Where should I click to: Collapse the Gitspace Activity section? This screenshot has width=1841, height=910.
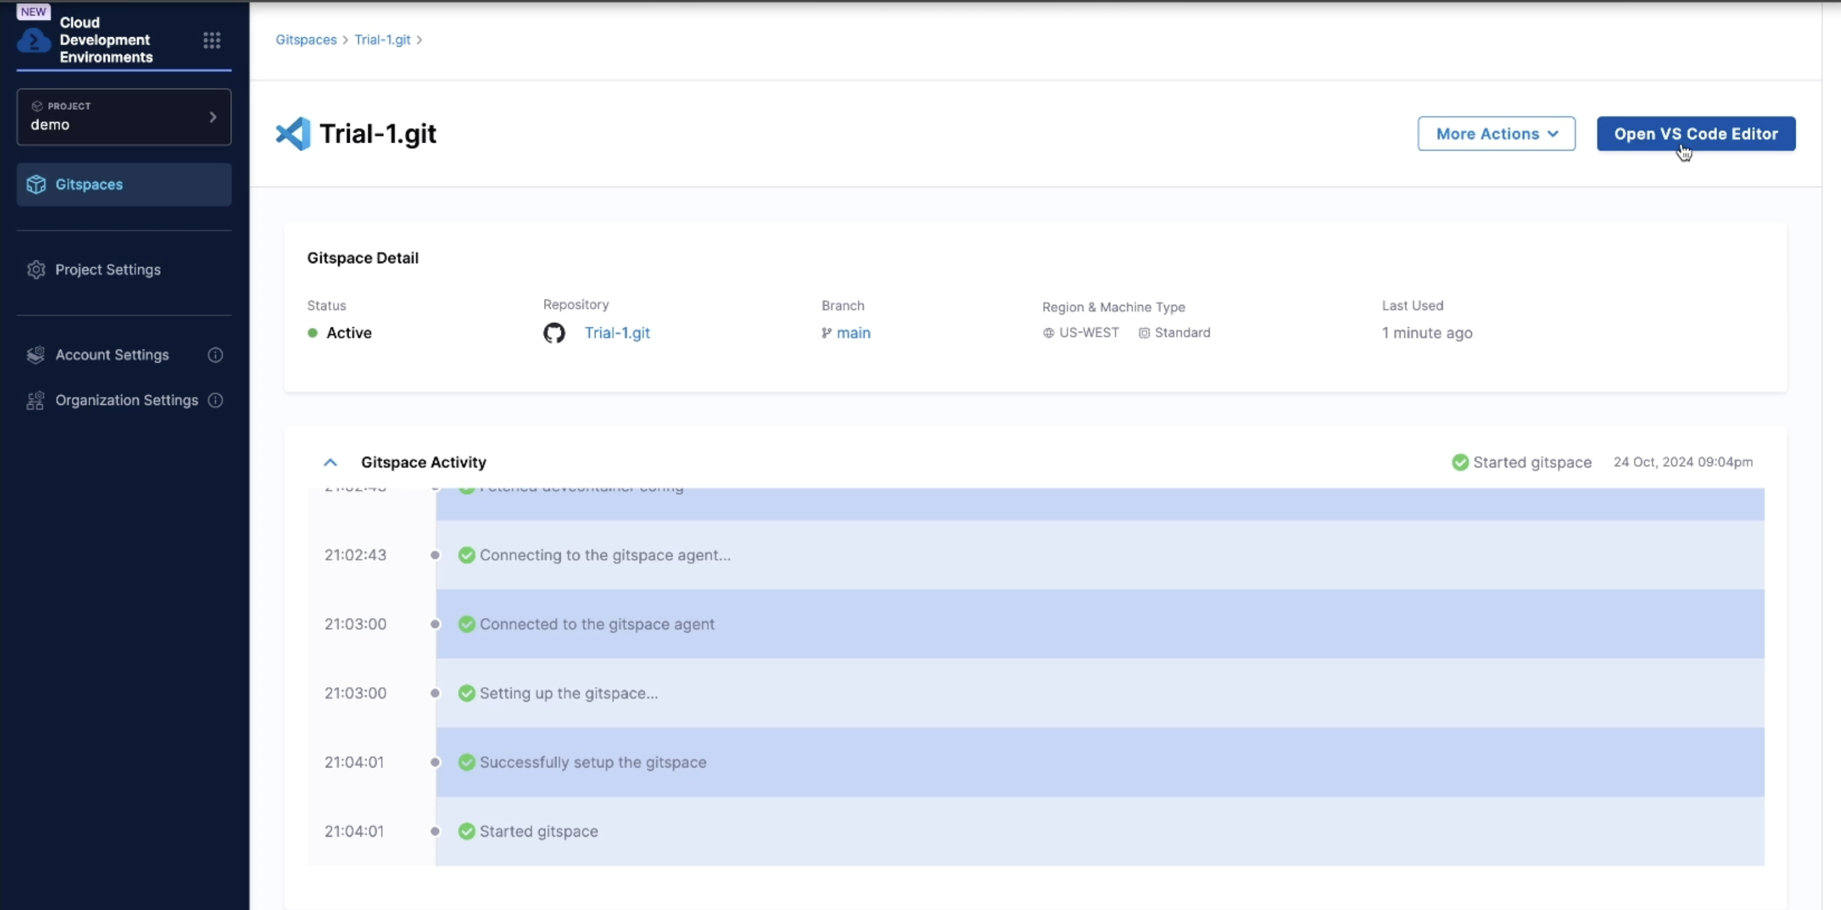click(330, 462)
